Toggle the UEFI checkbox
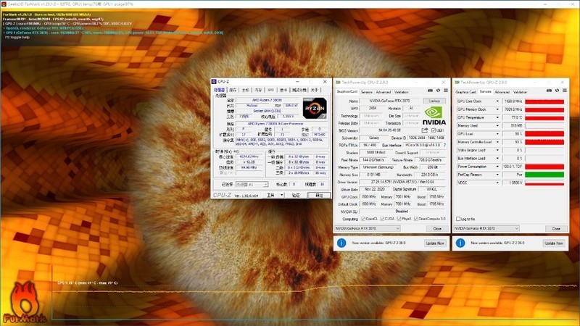The width and height of the screenshot is (580, 326). 434,130
